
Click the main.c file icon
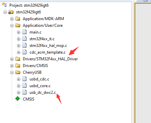24,32
